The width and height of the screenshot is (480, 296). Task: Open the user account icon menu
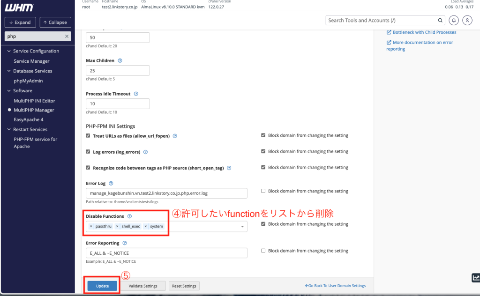click(467, 21)
